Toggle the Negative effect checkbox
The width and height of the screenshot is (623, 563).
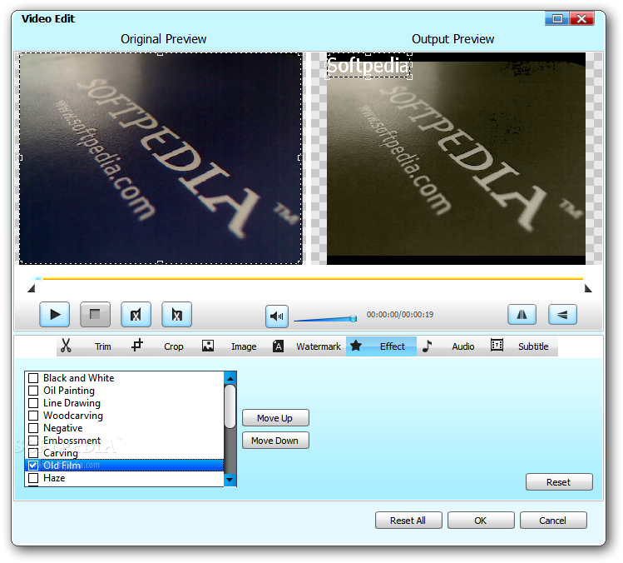pos(33,428)
